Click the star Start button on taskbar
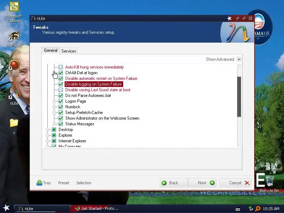The width and height of the screenshot is (284, 213). [x=6, y=208]
